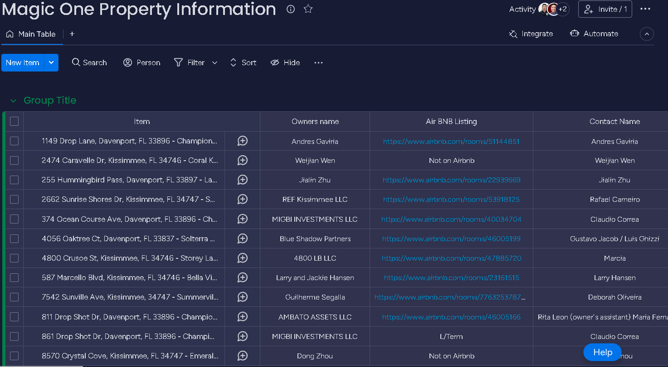The width and height of the screenshot is (668, 367).
Task: Open Airbnb listing link 40034704
Action: (451, 219)
